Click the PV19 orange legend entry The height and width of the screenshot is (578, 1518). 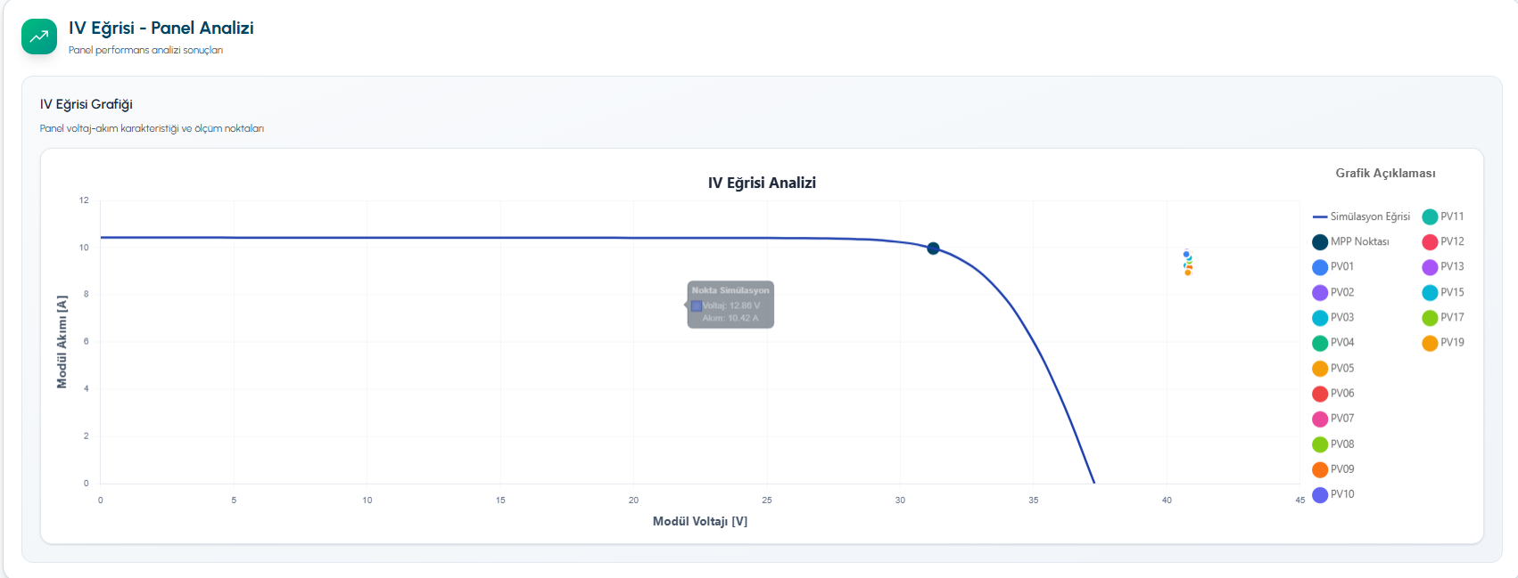click(1442, 342)
